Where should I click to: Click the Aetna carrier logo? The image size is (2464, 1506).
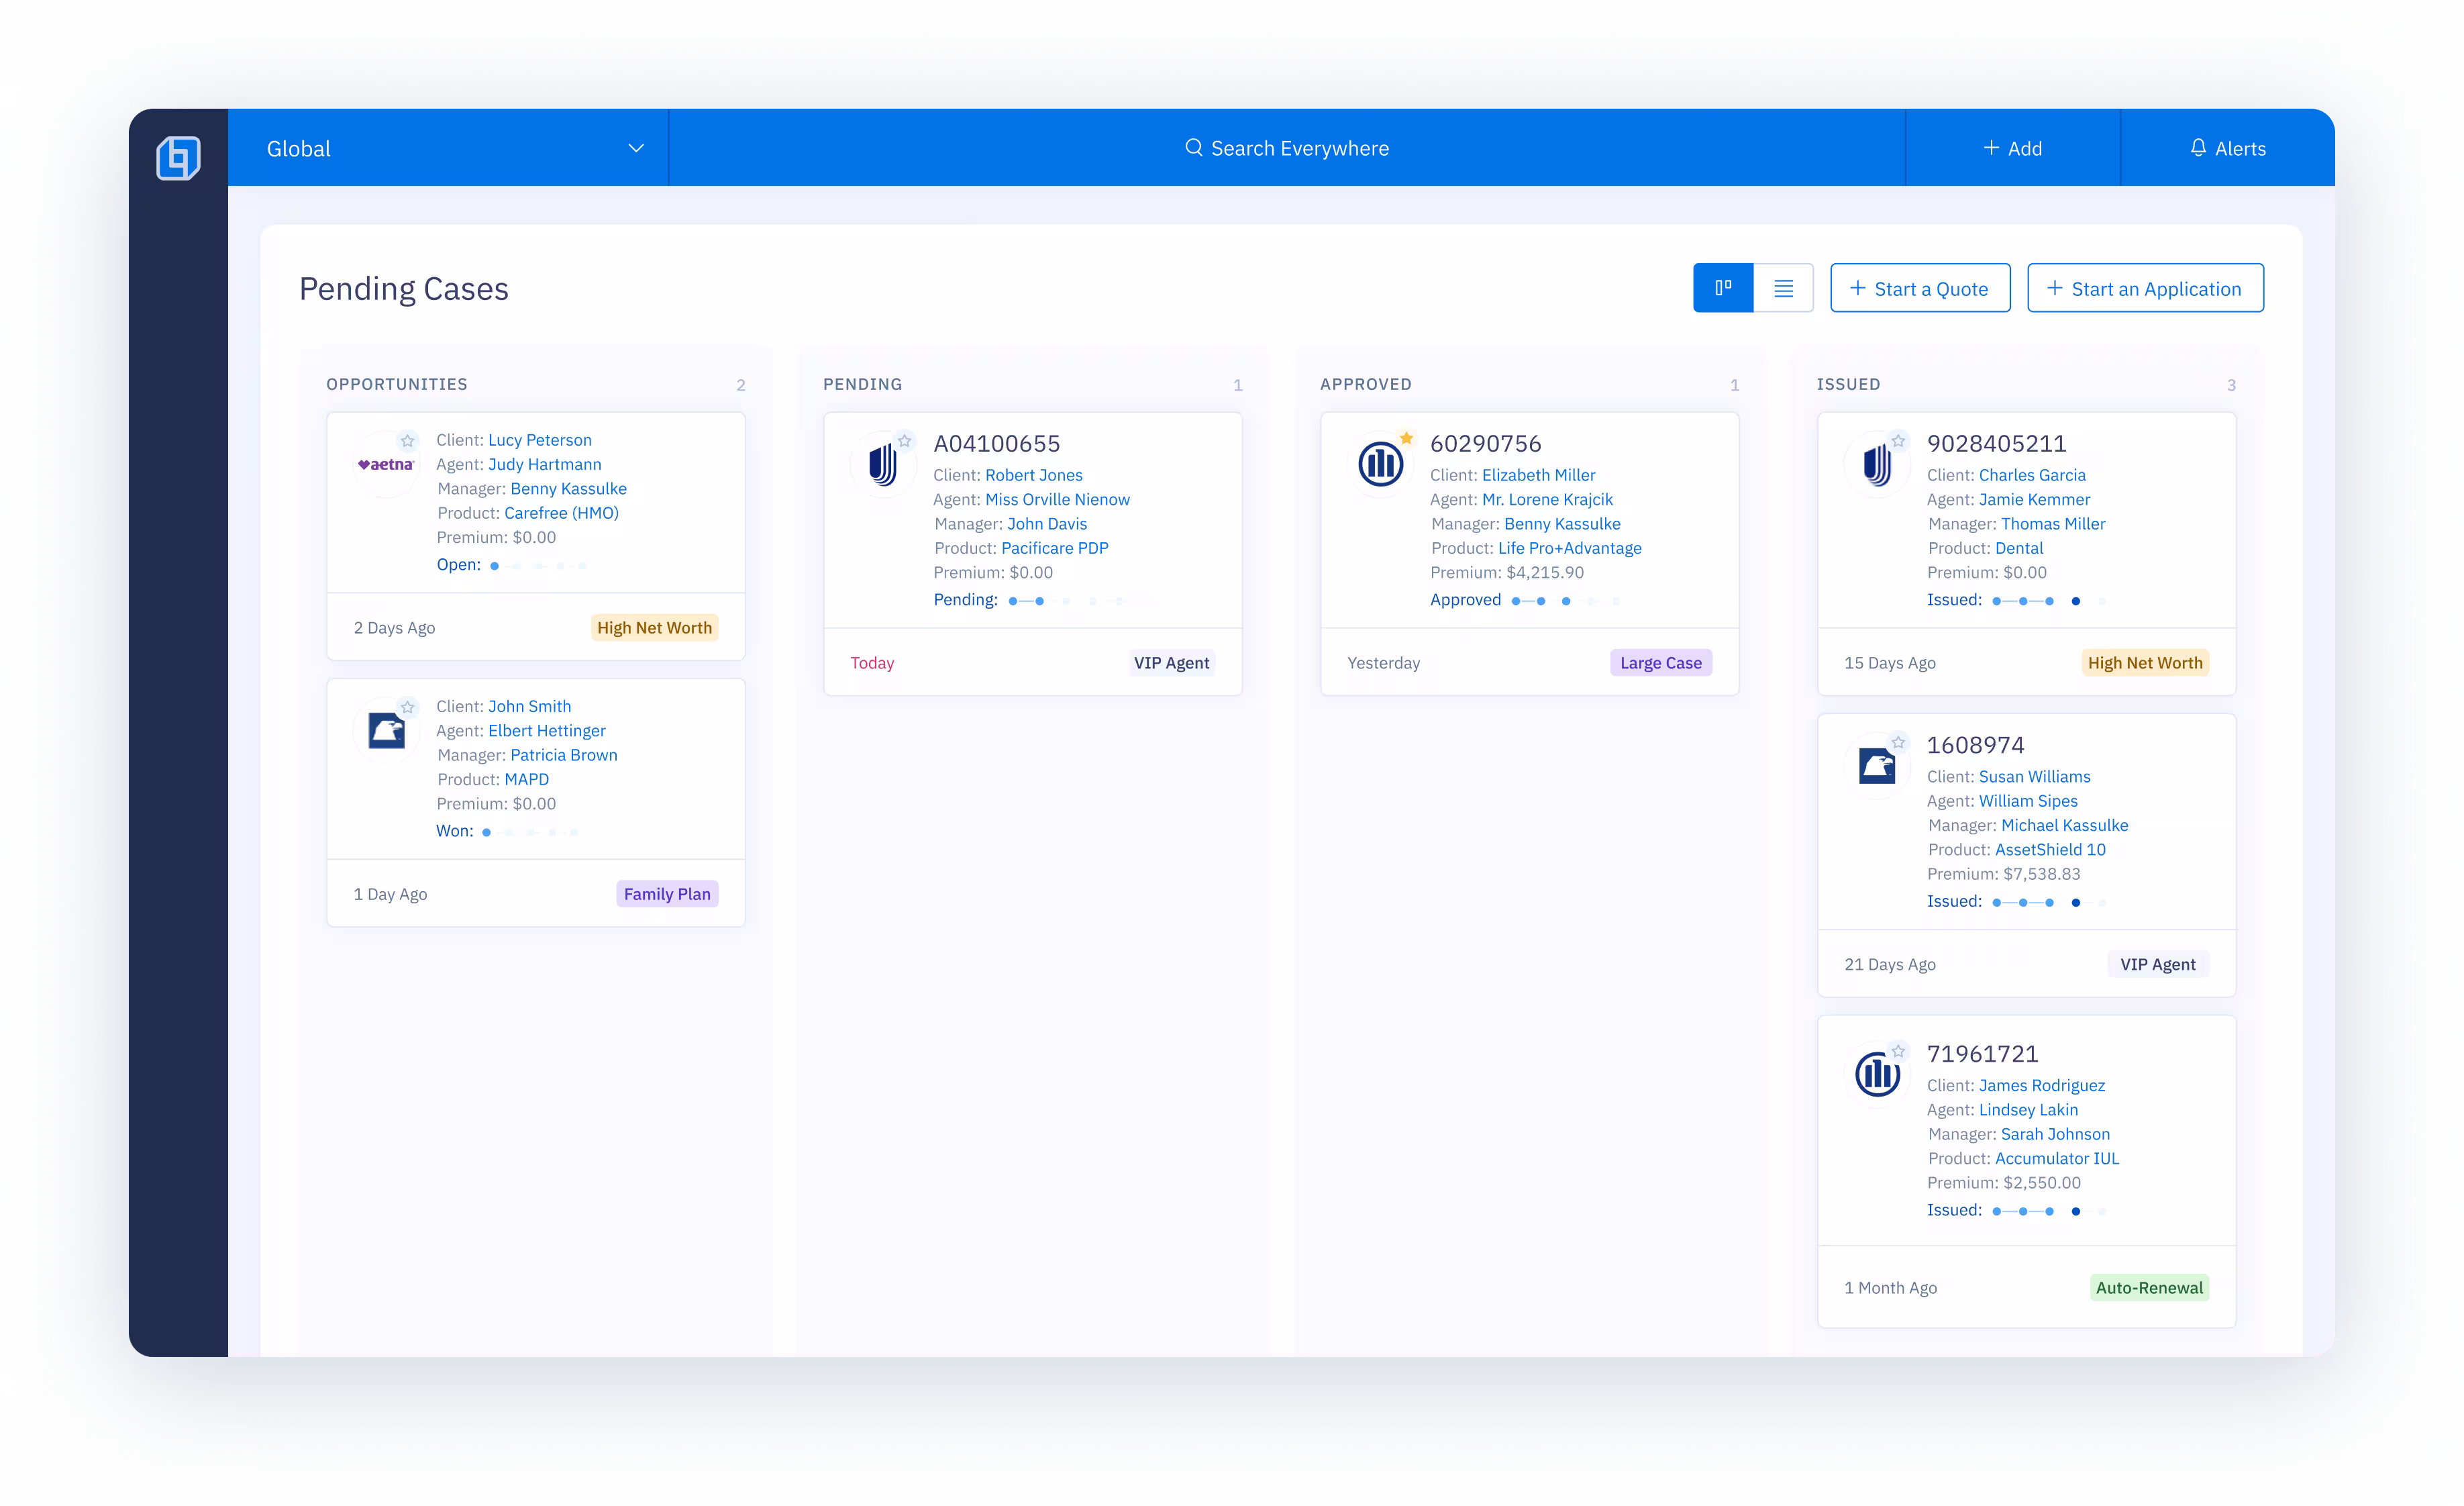point(386,465)
